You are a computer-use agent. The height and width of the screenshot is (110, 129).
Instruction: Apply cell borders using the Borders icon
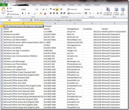pyautogui.click(x=35, y=13)
